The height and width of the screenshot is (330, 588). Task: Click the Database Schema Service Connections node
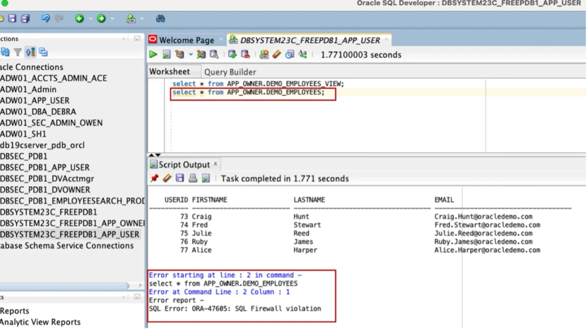coord(67,245)
